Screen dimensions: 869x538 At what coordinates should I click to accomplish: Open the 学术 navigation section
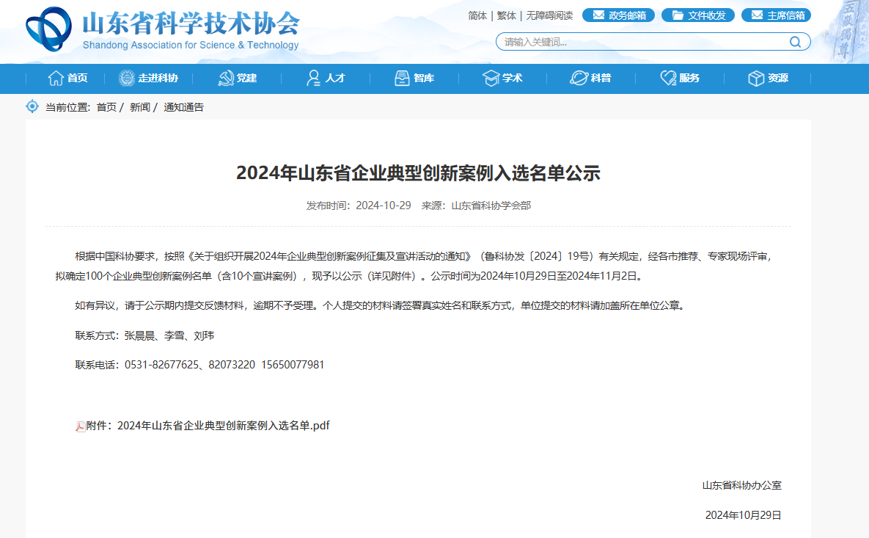point(502,78)
